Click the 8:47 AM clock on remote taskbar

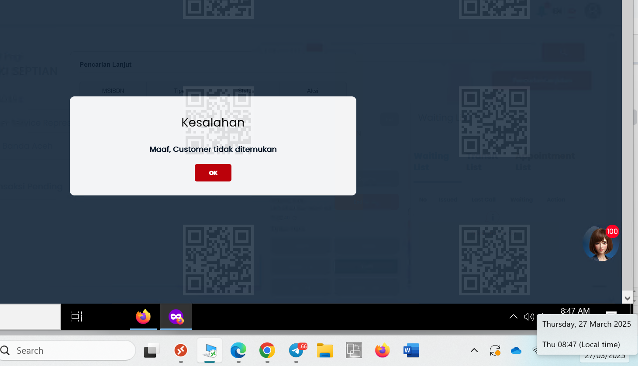(575, 311)
